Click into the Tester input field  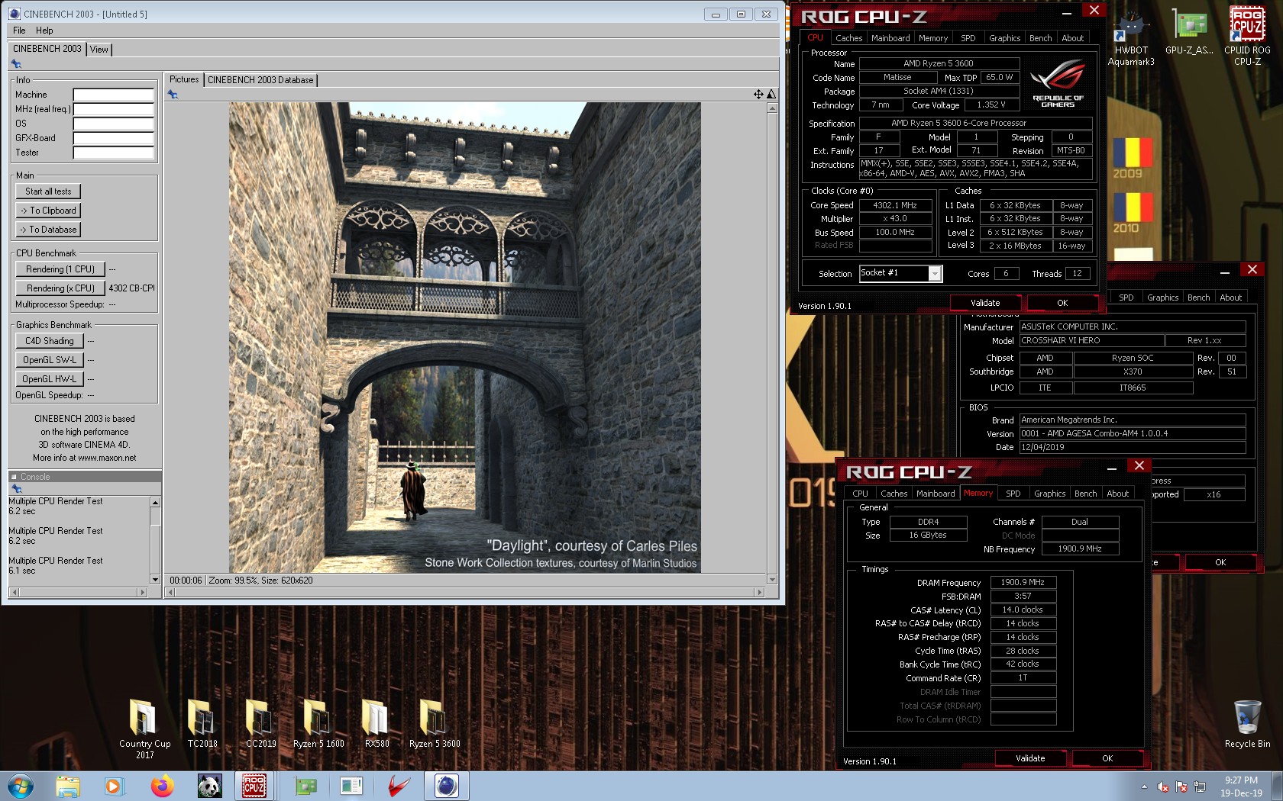click(113, 153)
